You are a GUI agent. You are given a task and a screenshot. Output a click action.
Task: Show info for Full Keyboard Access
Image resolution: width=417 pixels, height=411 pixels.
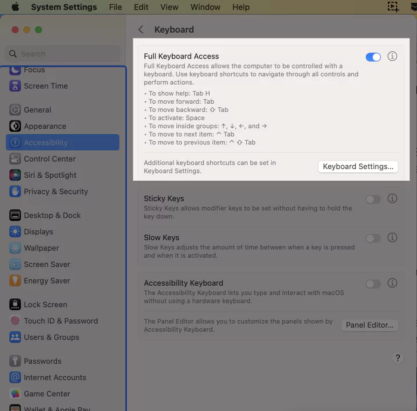(x=392, y=56)
